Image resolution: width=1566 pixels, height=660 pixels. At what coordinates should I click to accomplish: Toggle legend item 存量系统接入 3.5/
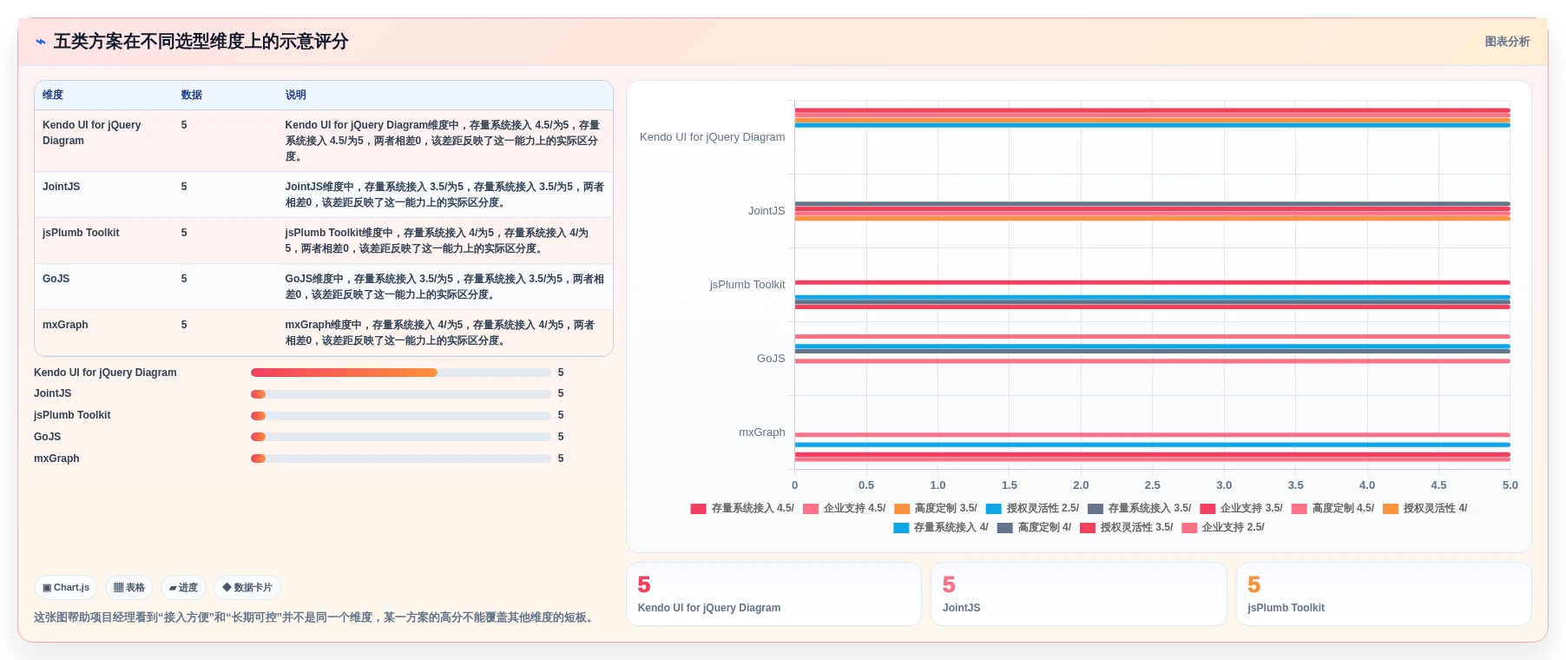coord(1139,508)
